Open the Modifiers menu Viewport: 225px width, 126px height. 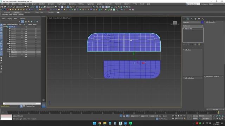42,4
